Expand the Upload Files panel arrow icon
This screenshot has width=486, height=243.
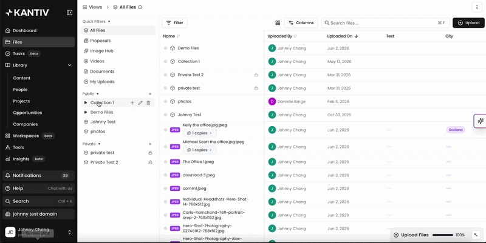coord(476,235)
